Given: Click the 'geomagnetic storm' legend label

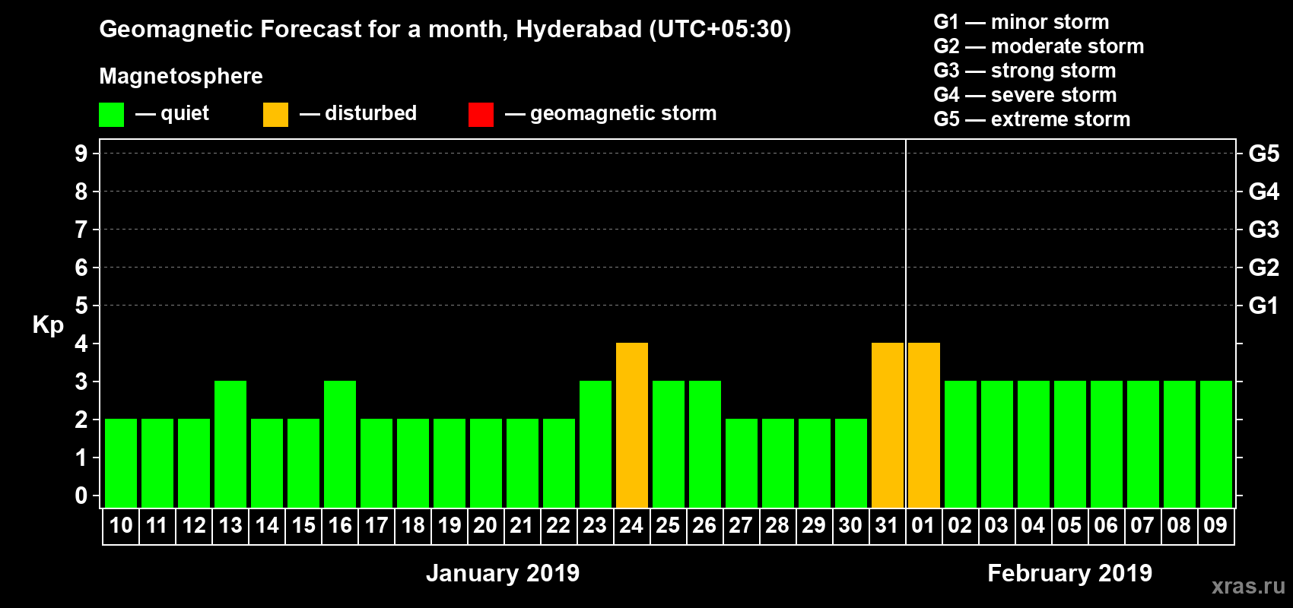Looking at the screenshot, I should point(624,114).
